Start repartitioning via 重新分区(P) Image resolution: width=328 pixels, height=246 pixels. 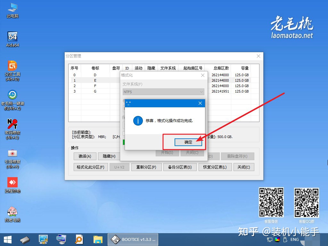(146, 167)
